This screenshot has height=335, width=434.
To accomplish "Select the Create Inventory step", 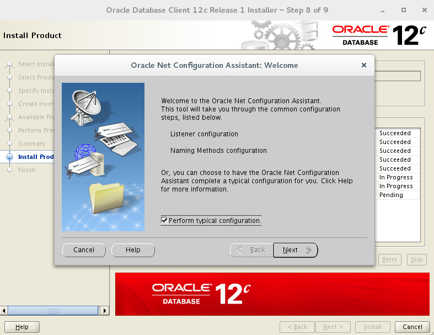I will click(x=36, y=104).
